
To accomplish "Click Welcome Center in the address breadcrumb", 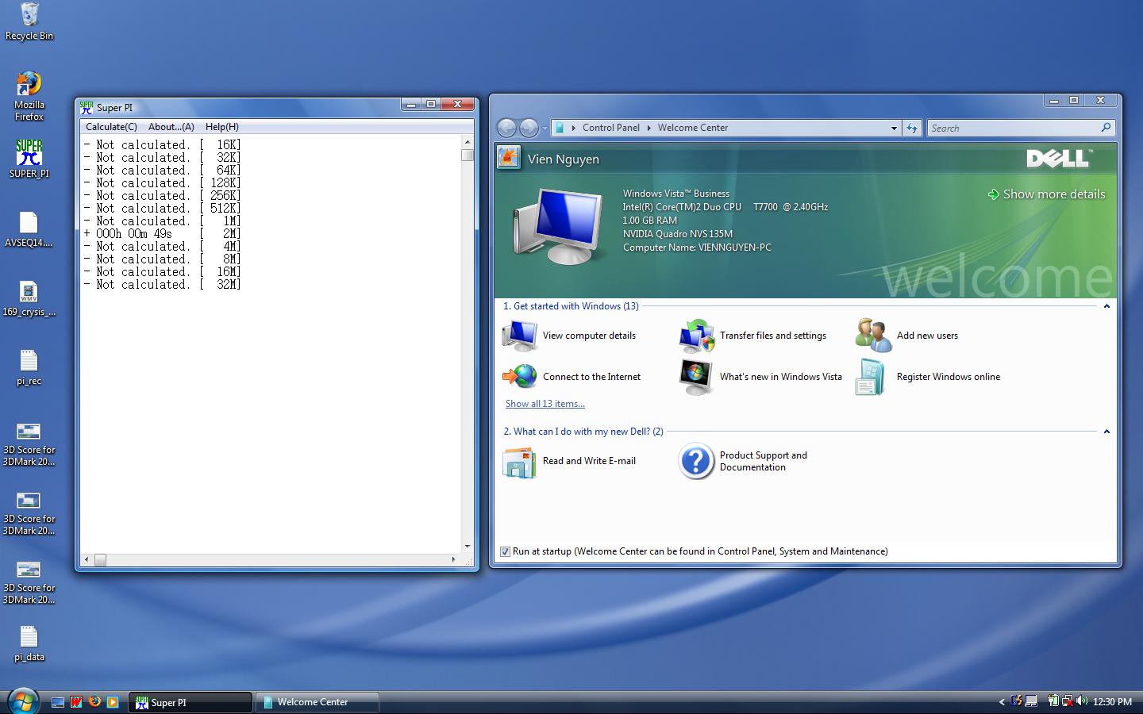I will pos(693,128).
